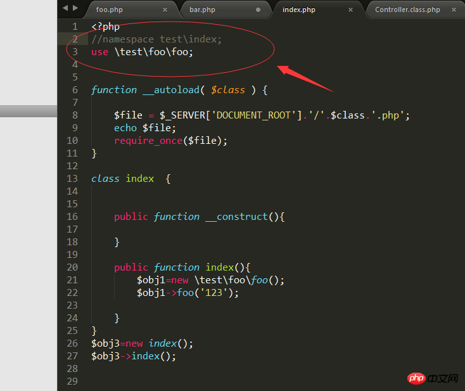
Task: Click the commented '//namespace test\index;' line
Action: coord(156,39)
